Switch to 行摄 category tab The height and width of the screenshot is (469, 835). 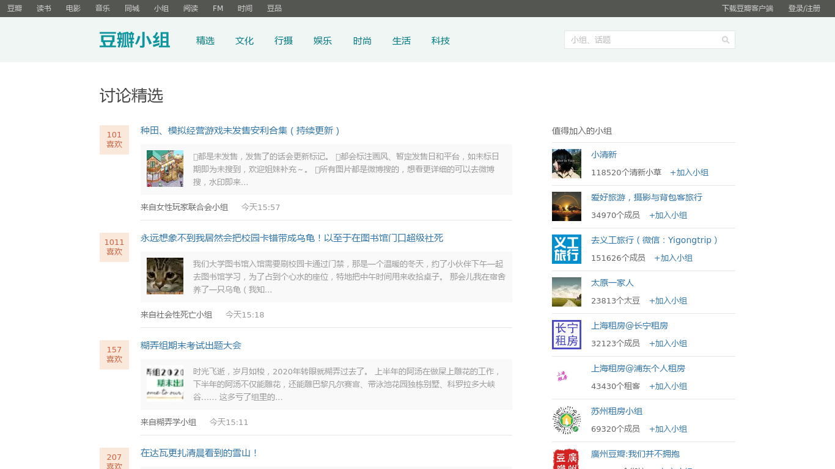pos(284,40)
